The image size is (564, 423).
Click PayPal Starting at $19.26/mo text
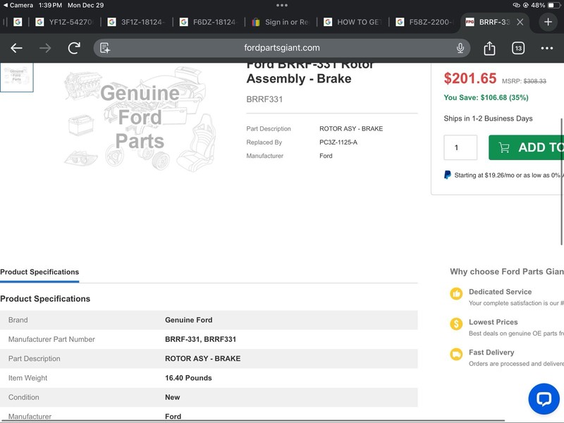(x=508, y=175)
